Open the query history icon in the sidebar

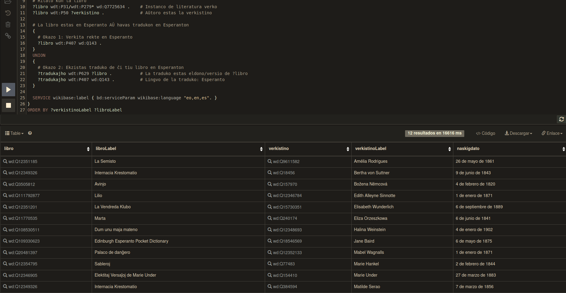pos(8,13)
